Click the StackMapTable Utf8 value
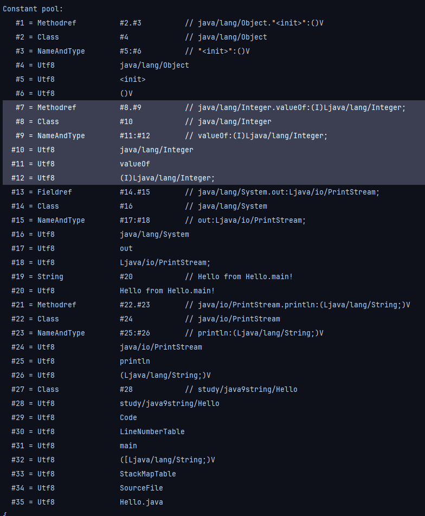425x516 pixels. (147, 474)
